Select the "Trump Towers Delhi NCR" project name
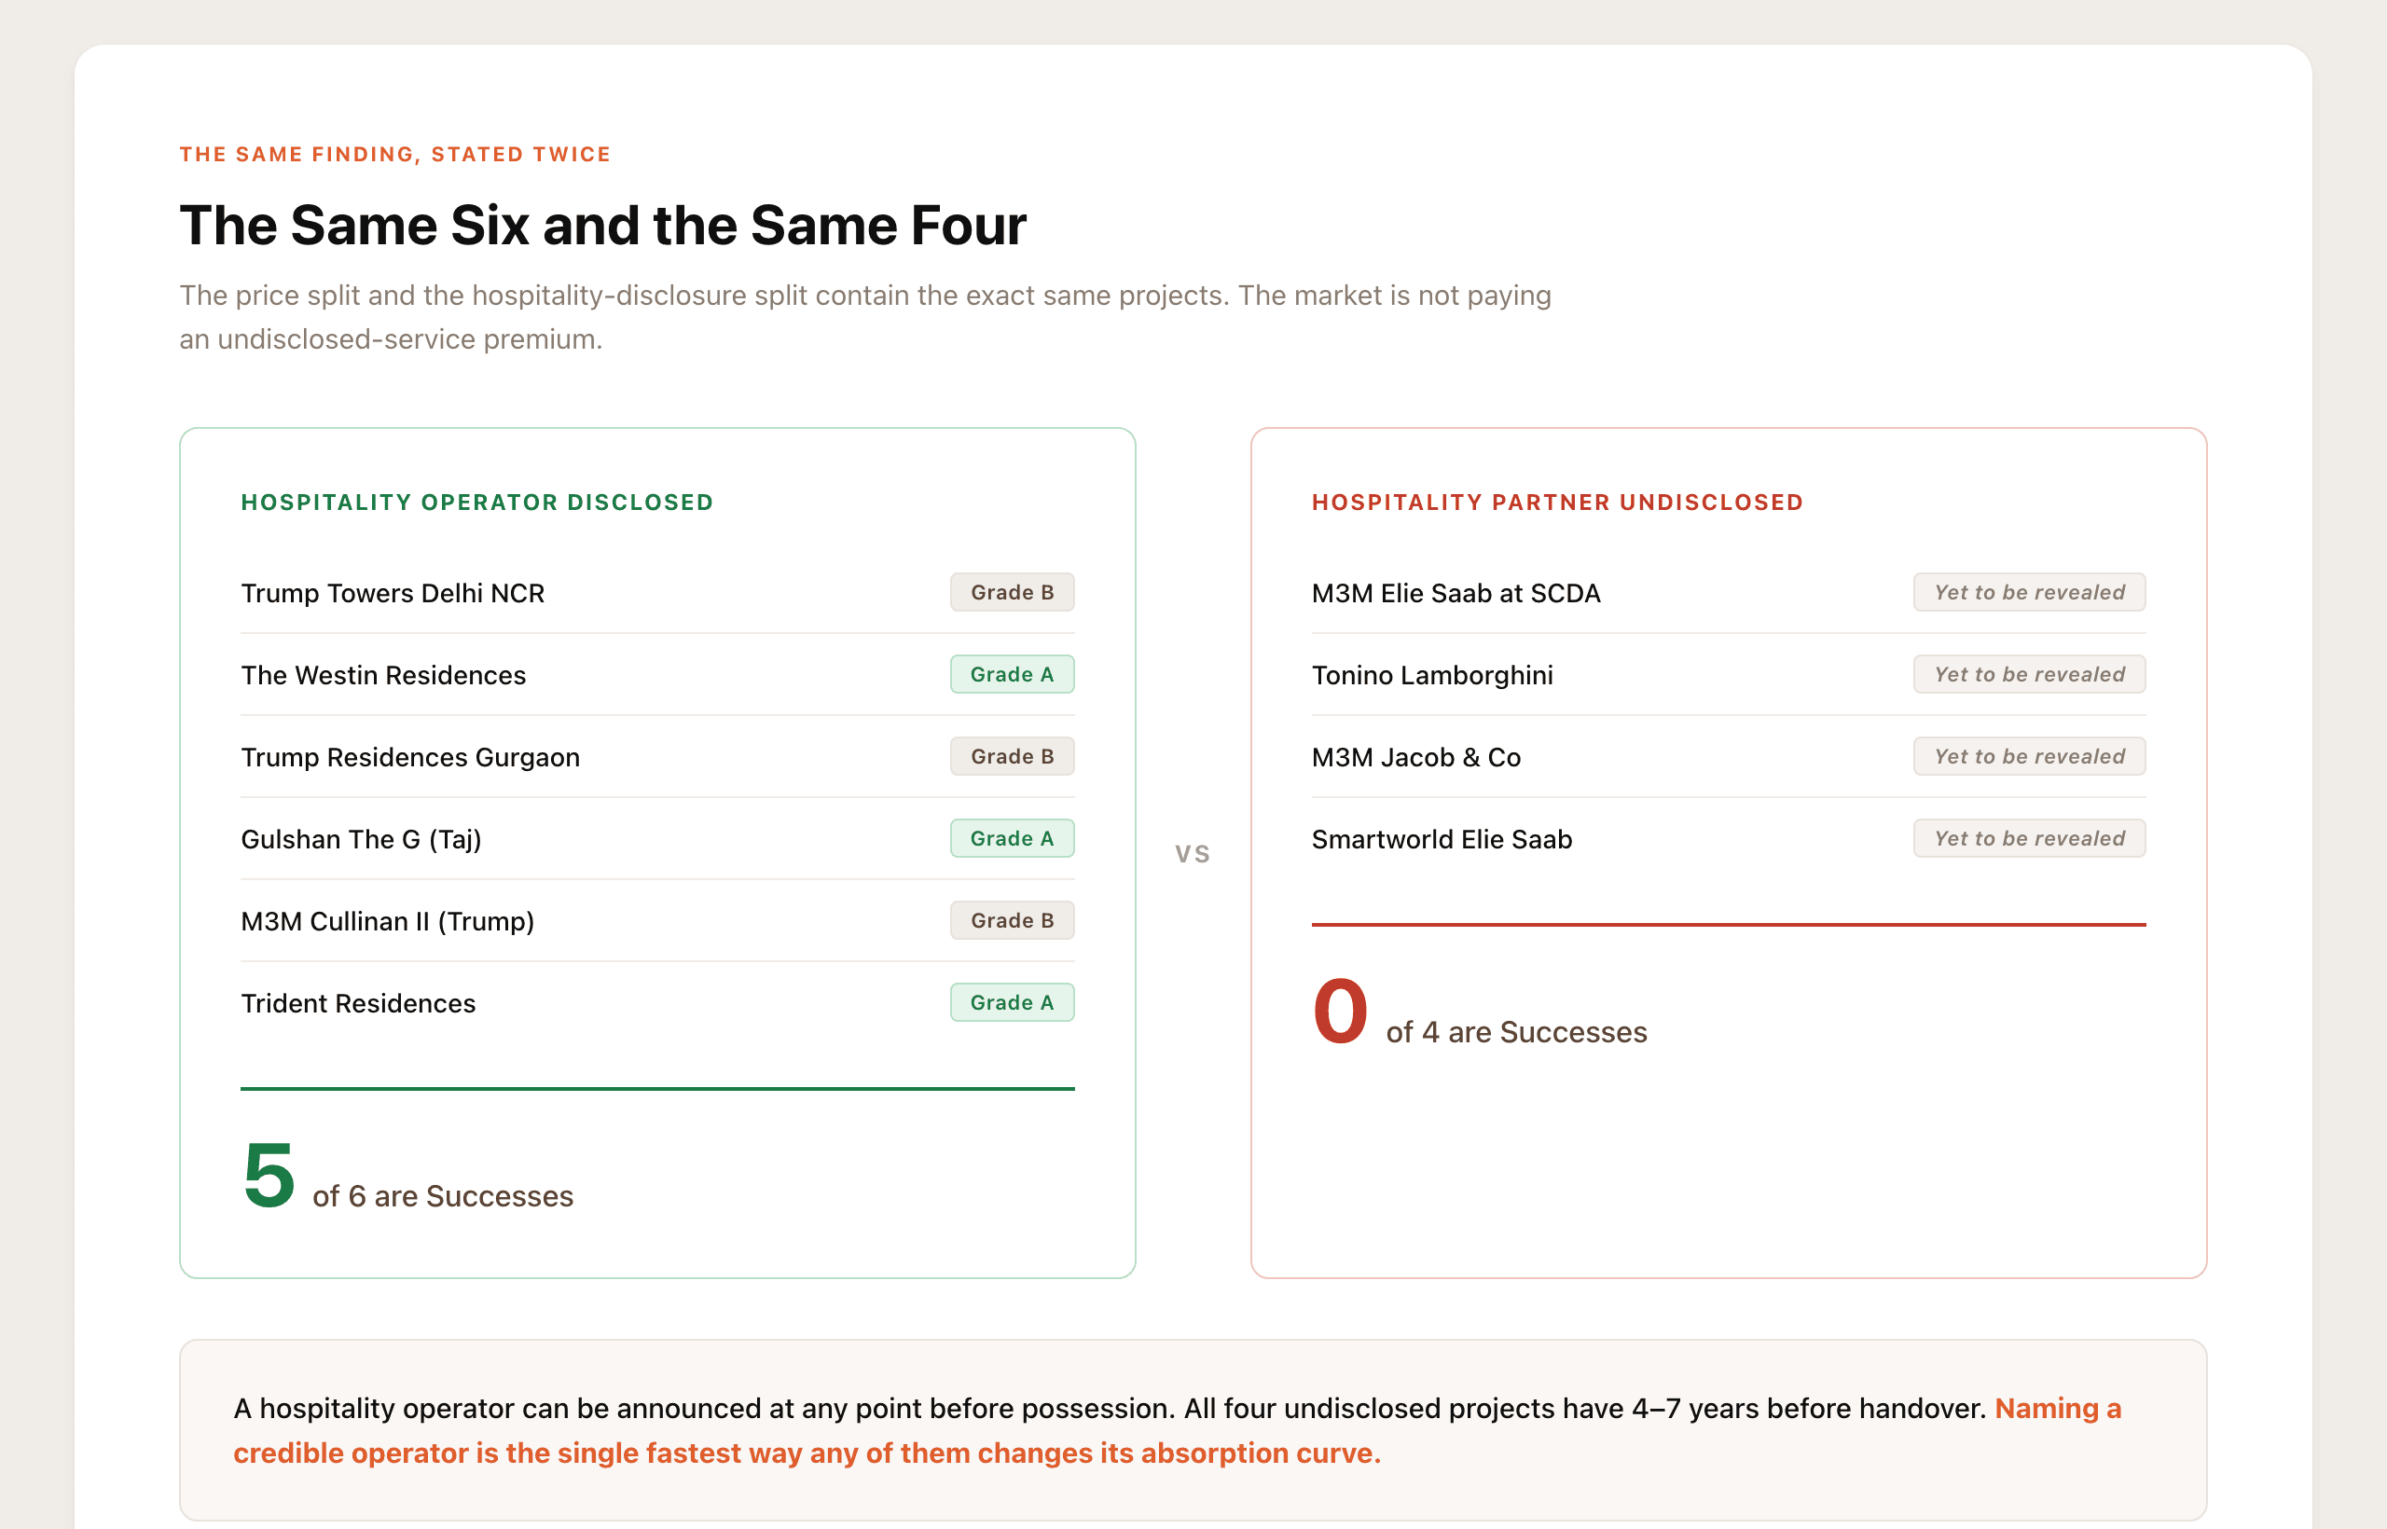Viewport: 2387px width, 1529px height. [393, 593]
